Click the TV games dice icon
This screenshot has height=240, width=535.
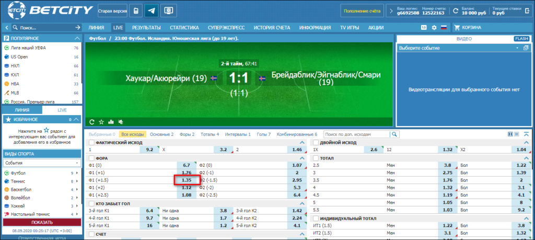(x=168, y=10)
